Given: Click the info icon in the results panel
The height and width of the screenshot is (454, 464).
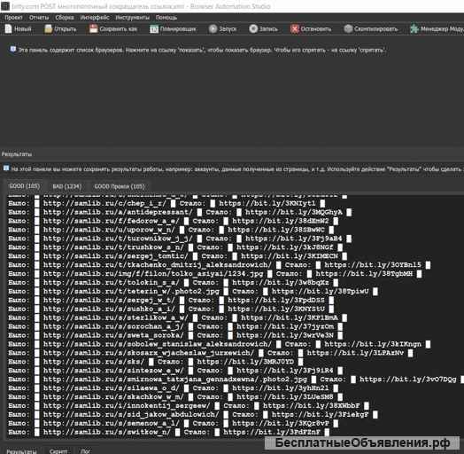Looking at the screenshot, I should point(6,168).
